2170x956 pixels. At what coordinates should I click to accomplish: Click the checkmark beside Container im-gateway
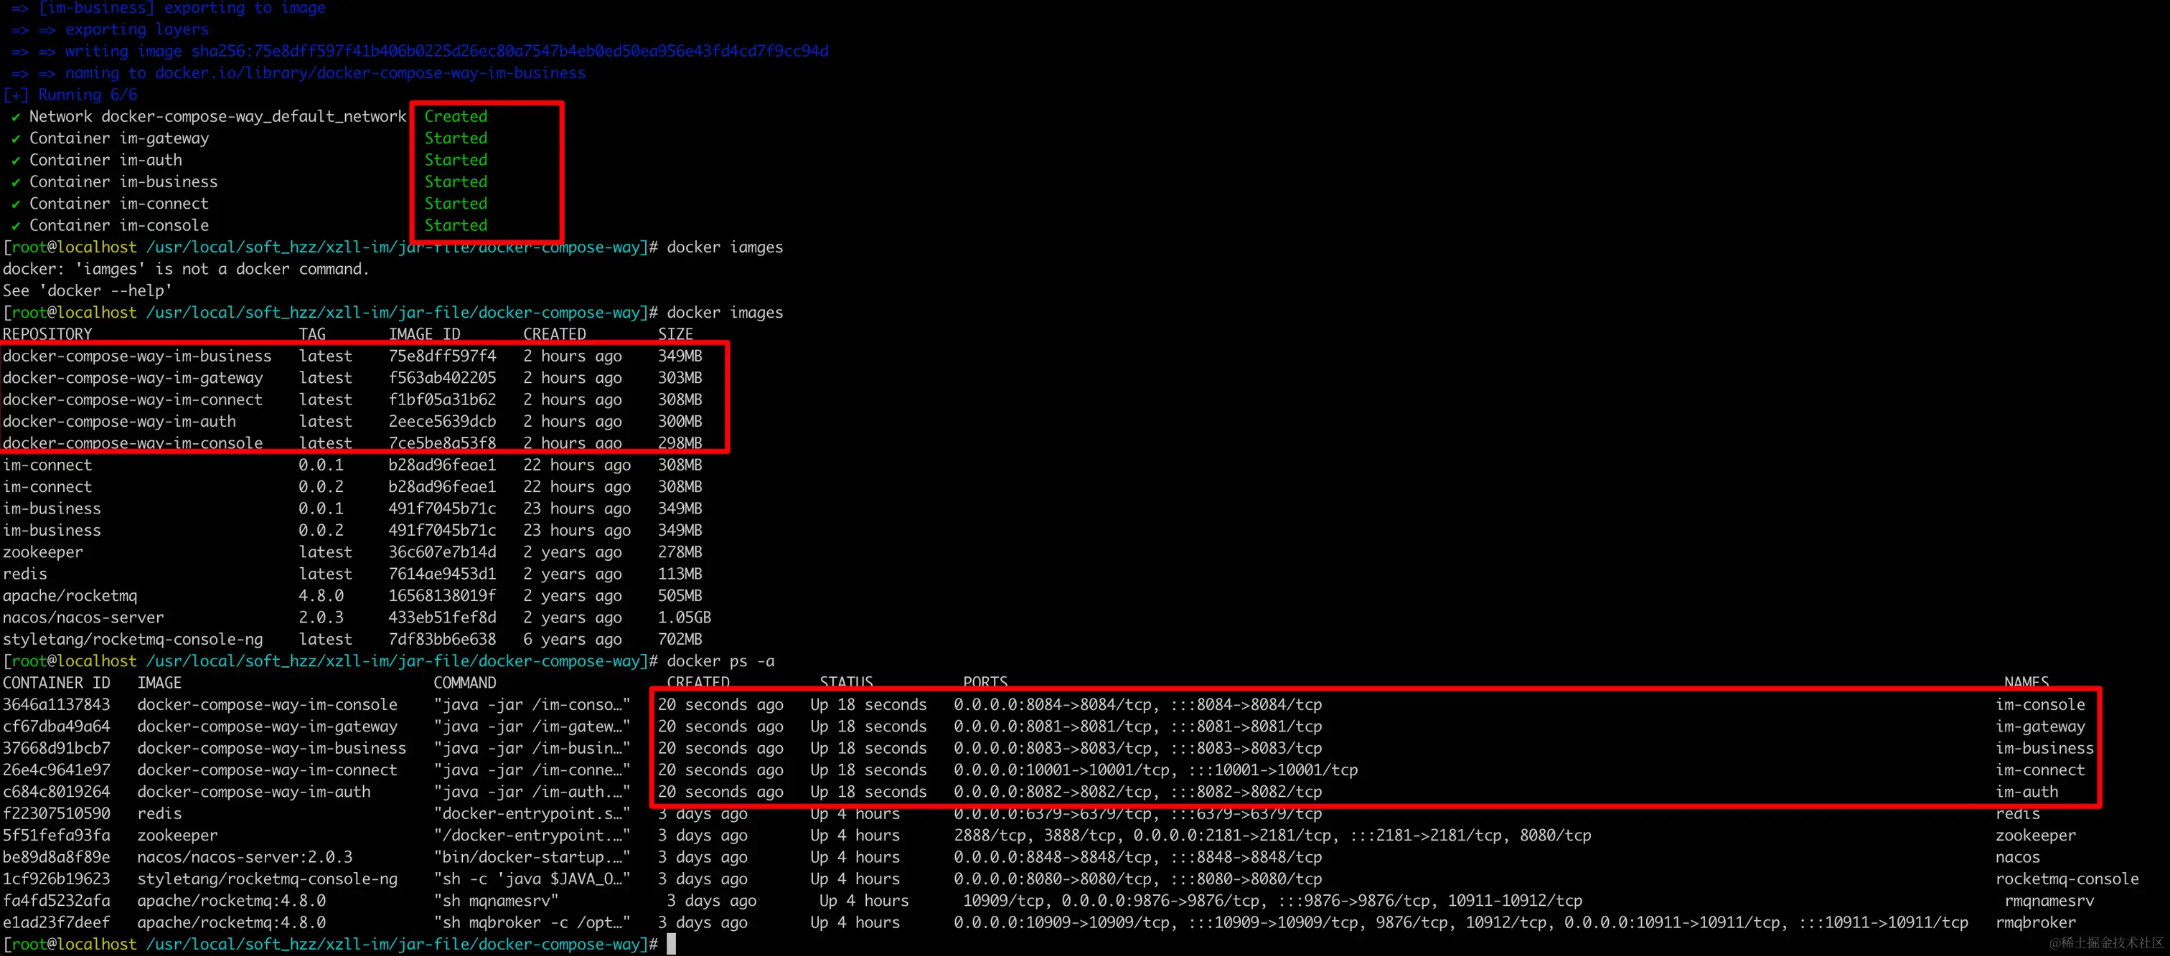15,139
